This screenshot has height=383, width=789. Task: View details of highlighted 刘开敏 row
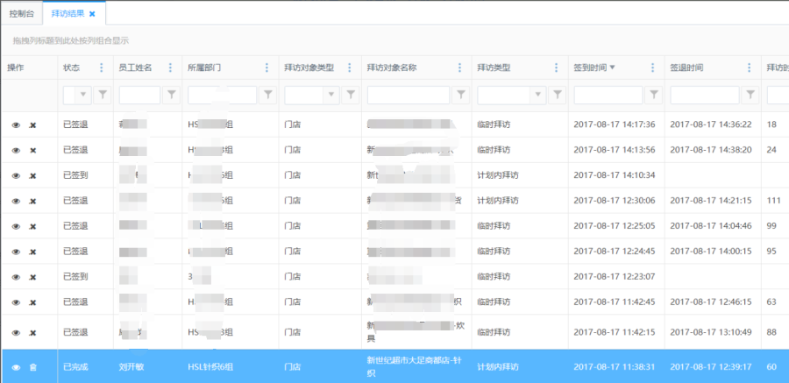(16, 366)
